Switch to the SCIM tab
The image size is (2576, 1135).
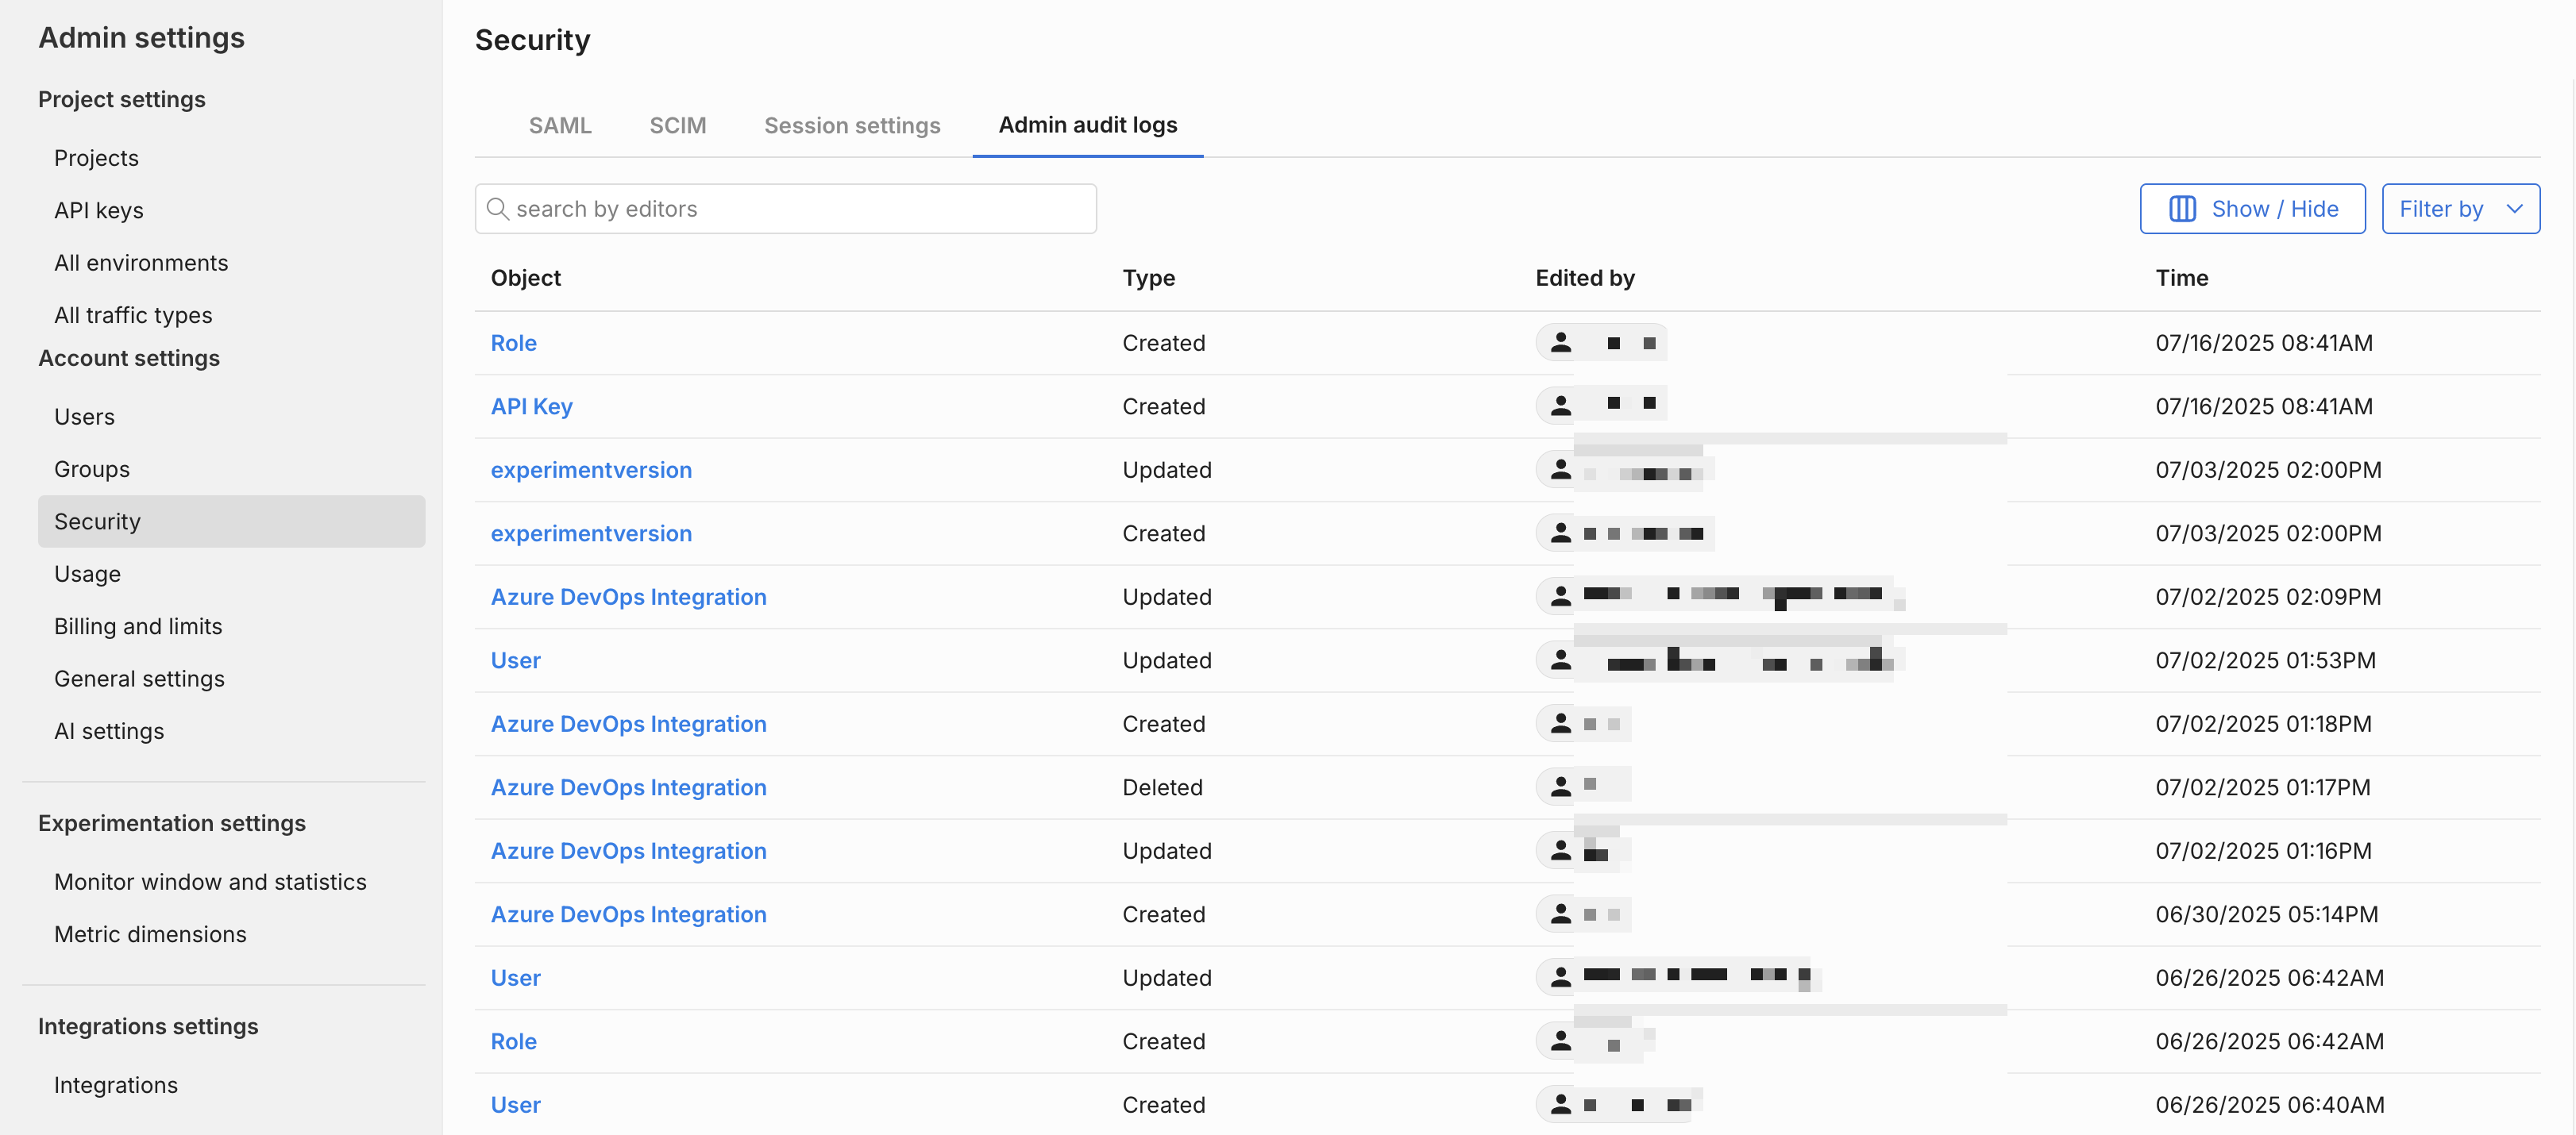pos(677,125)
